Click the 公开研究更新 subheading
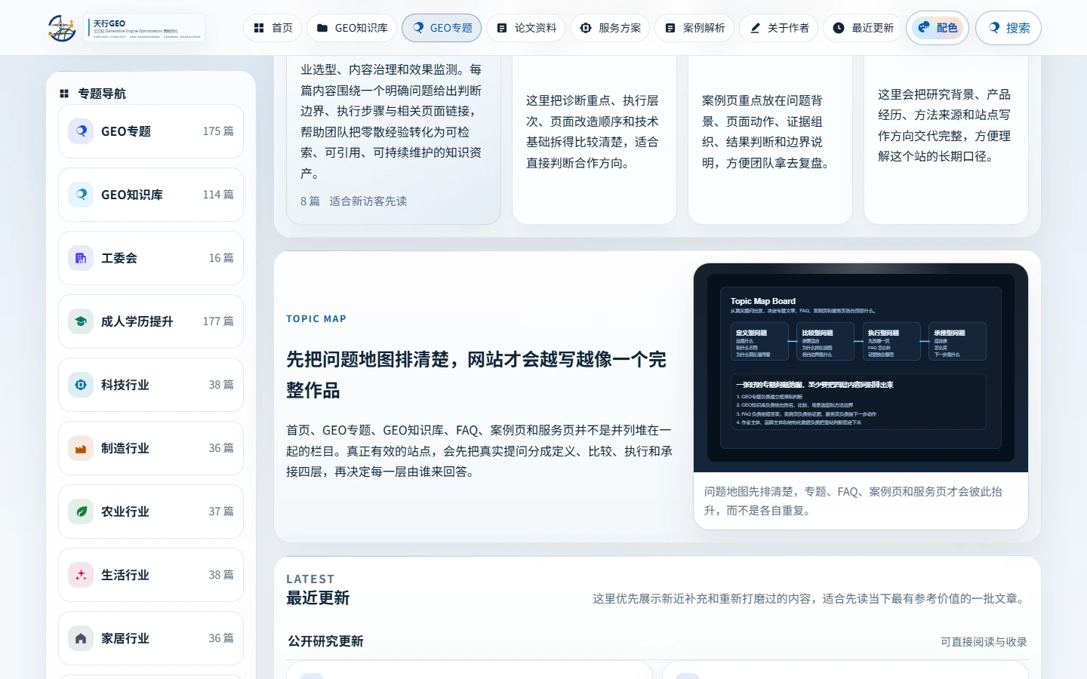The width and height of the screenshot is (1087, 679). click(x=325, y=641)
